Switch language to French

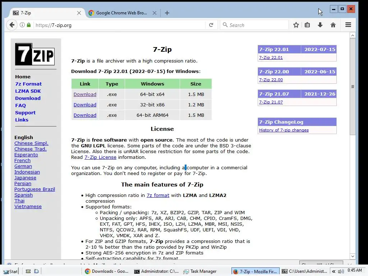[x=22, y=161]
